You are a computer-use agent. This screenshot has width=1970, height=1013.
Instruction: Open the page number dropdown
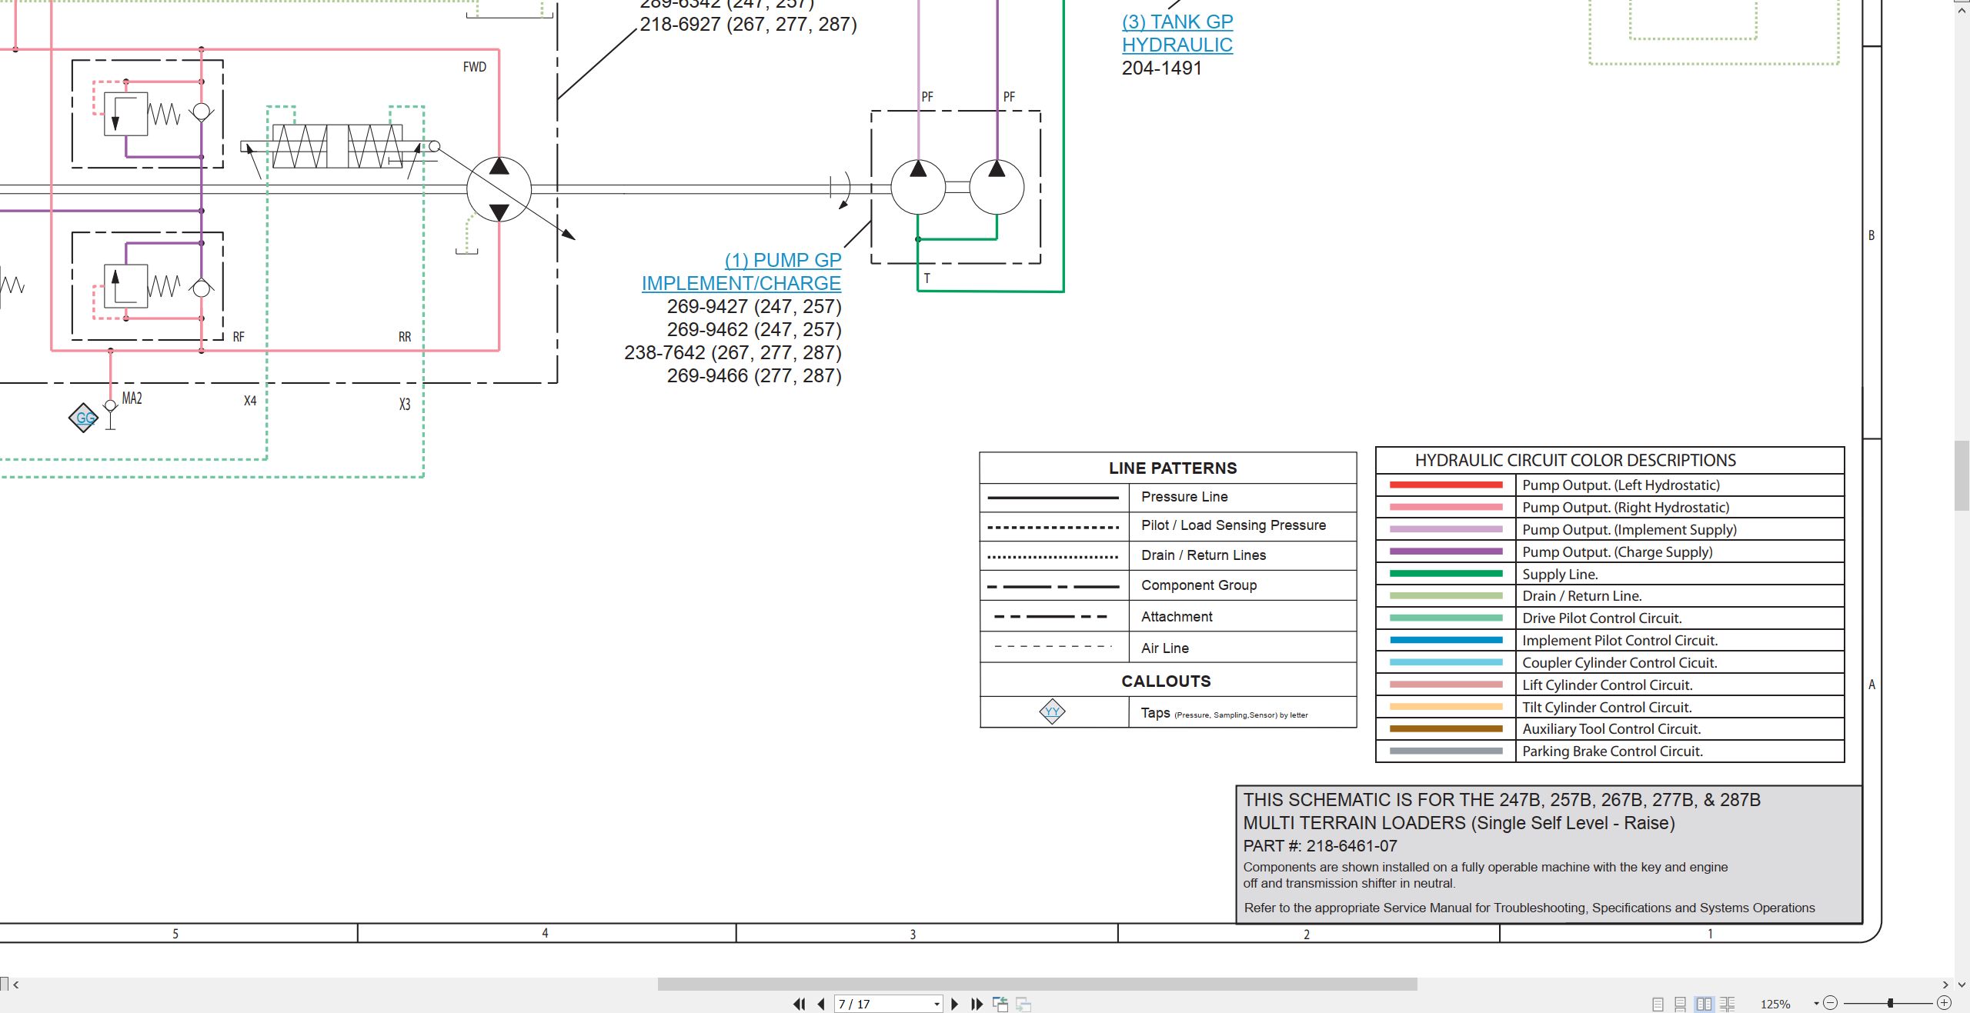(937, 1005)
